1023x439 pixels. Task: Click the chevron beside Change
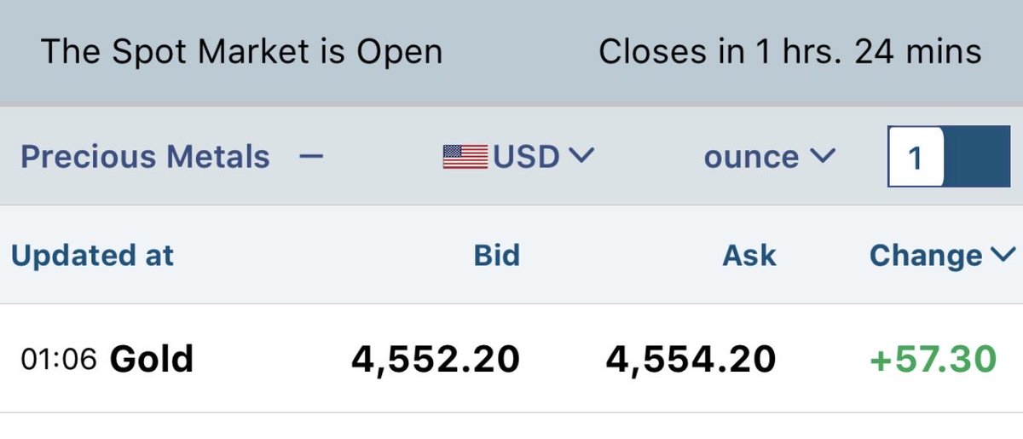tap(1003, 255)
